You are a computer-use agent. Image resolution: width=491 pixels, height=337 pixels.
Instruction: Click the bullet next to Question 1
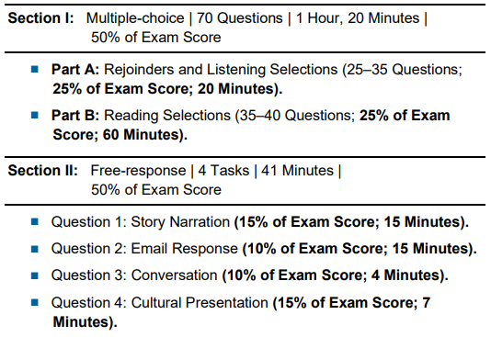coord(35,221)
